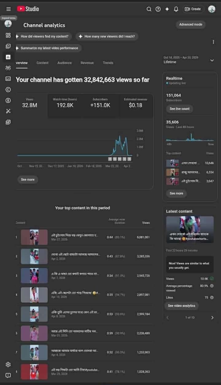The height and width of the screenshot is (385, 221).
Task: Open thumbnail of video with 2,945,726 views
Action: click(x=34, y=275)
